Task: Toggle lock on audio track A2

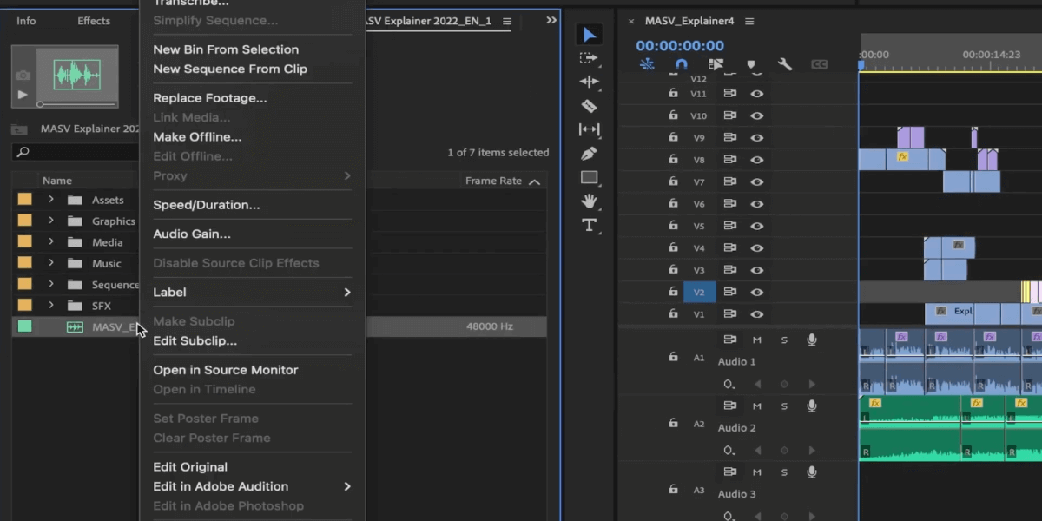Action: click(673, 423)
